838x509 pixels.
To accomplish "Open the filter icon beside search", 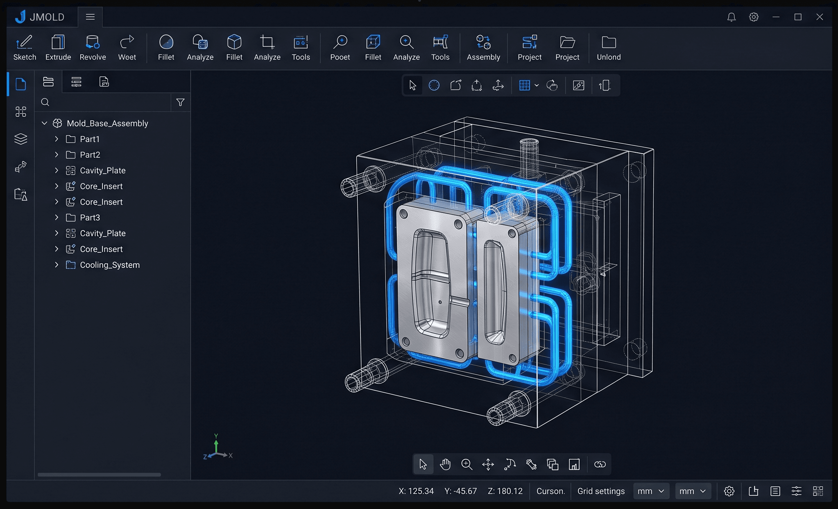I will 180,102.
